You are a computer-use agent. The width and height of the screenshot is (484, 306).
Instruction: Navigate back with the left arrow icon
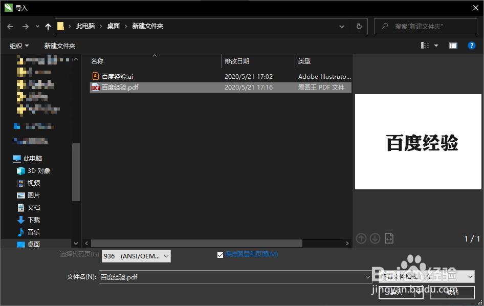(10, 26)
